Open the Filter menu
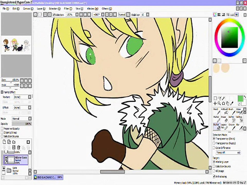The width and height of the screenshot is (247, 185). tap(68, 9)
